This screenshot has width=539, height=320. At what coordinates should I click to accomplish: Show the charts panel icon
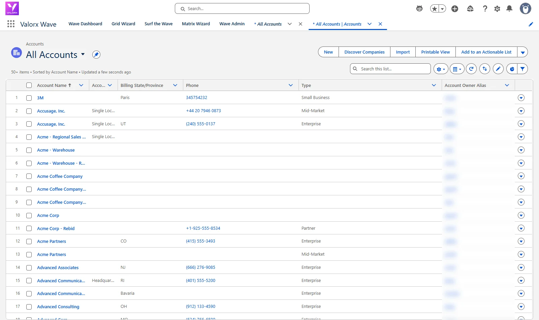(512, 69)
